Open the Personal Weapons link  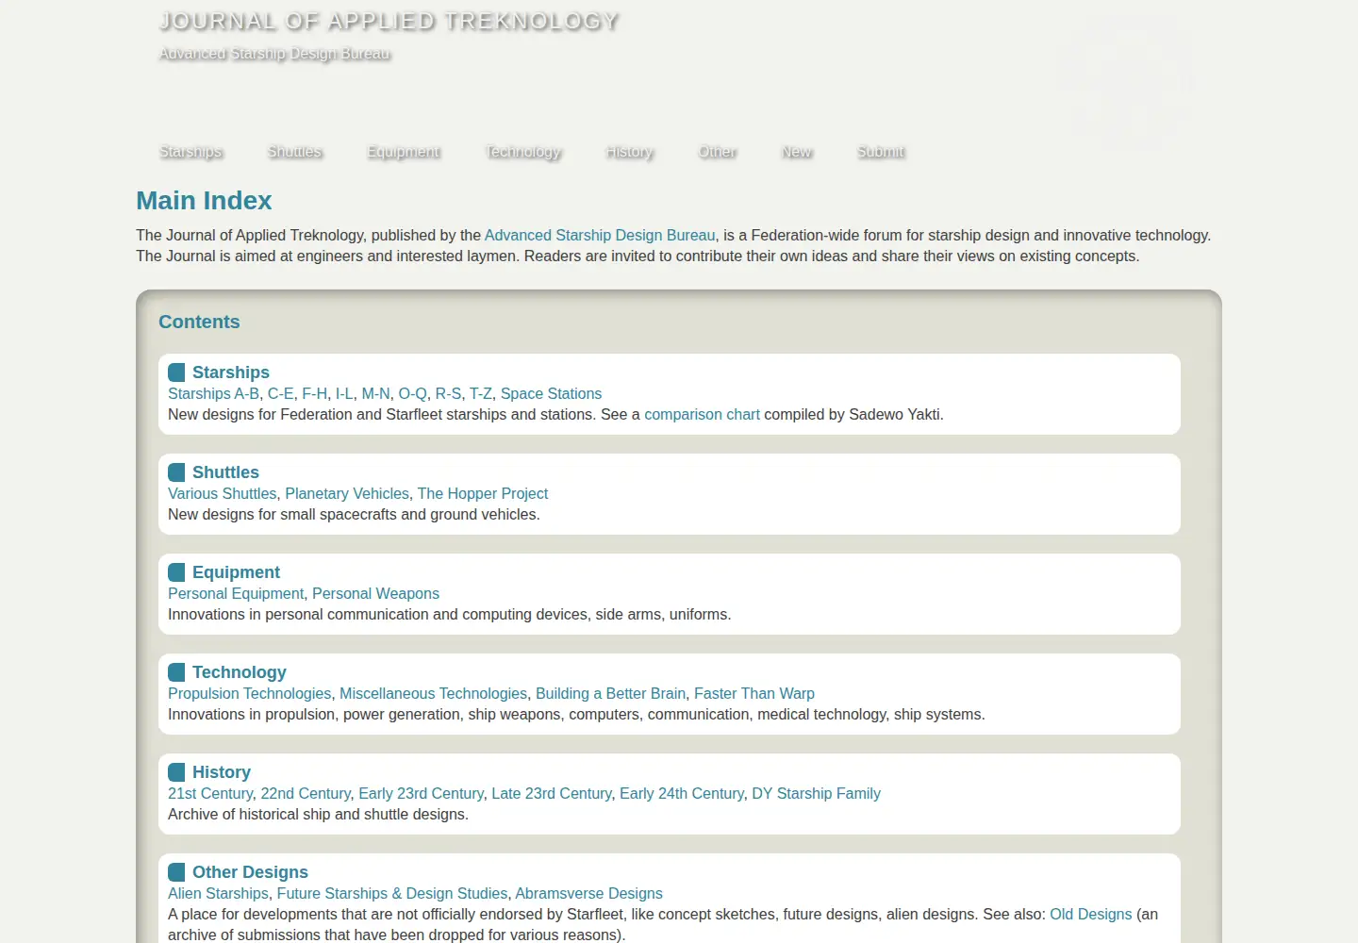(x=375, y=593)
